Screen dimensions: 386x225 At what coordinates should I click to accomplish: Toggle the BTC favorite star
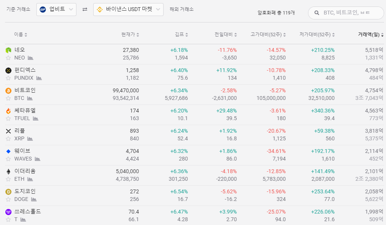[8, 98]
